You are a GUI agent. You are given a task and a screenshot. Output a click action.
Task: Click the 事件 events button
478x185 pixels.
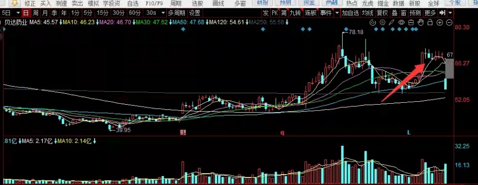[326, 13]
